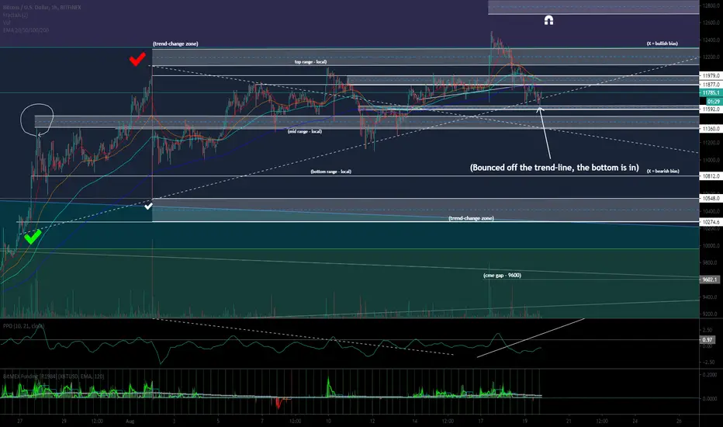Image resolution: width=723 pixels, height=427 pixels.
Task: Select the small white checkmark near 10548 level
Action: 148,207
